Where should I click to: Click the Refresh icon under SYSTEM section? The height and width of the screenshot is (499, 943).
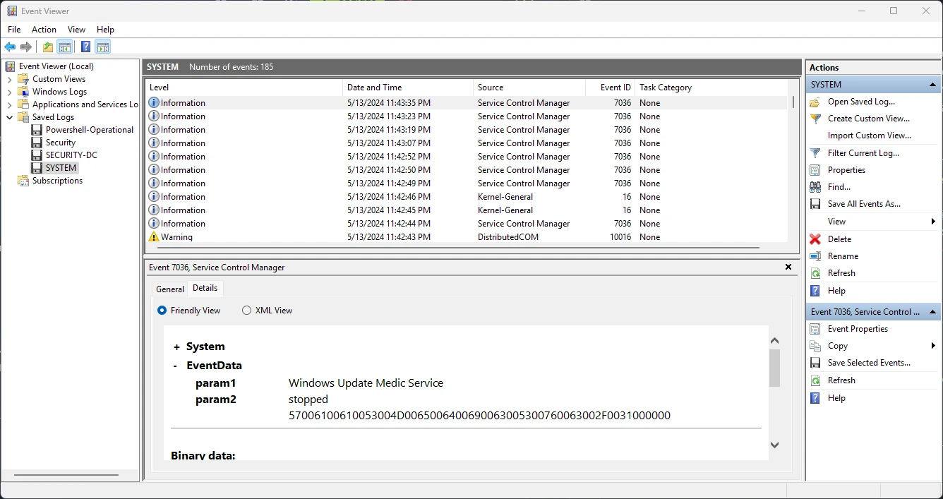click(815, 273)
